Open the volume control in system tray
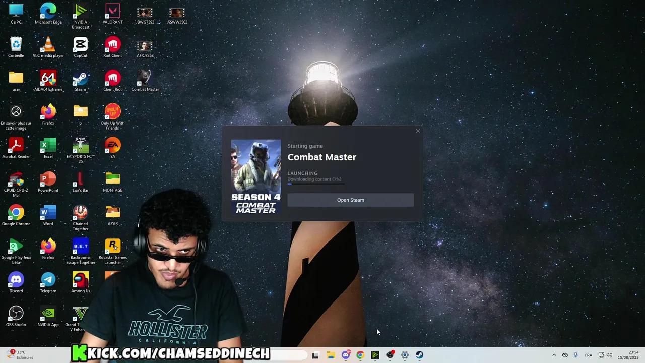 click(609, 355)
